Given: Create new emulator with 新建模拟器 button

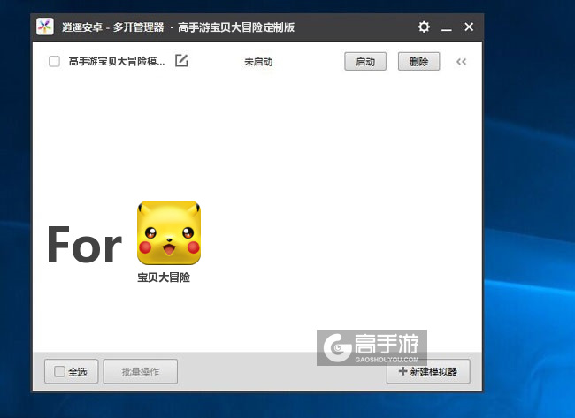Looking at the screenshot, I should (428, 372).
